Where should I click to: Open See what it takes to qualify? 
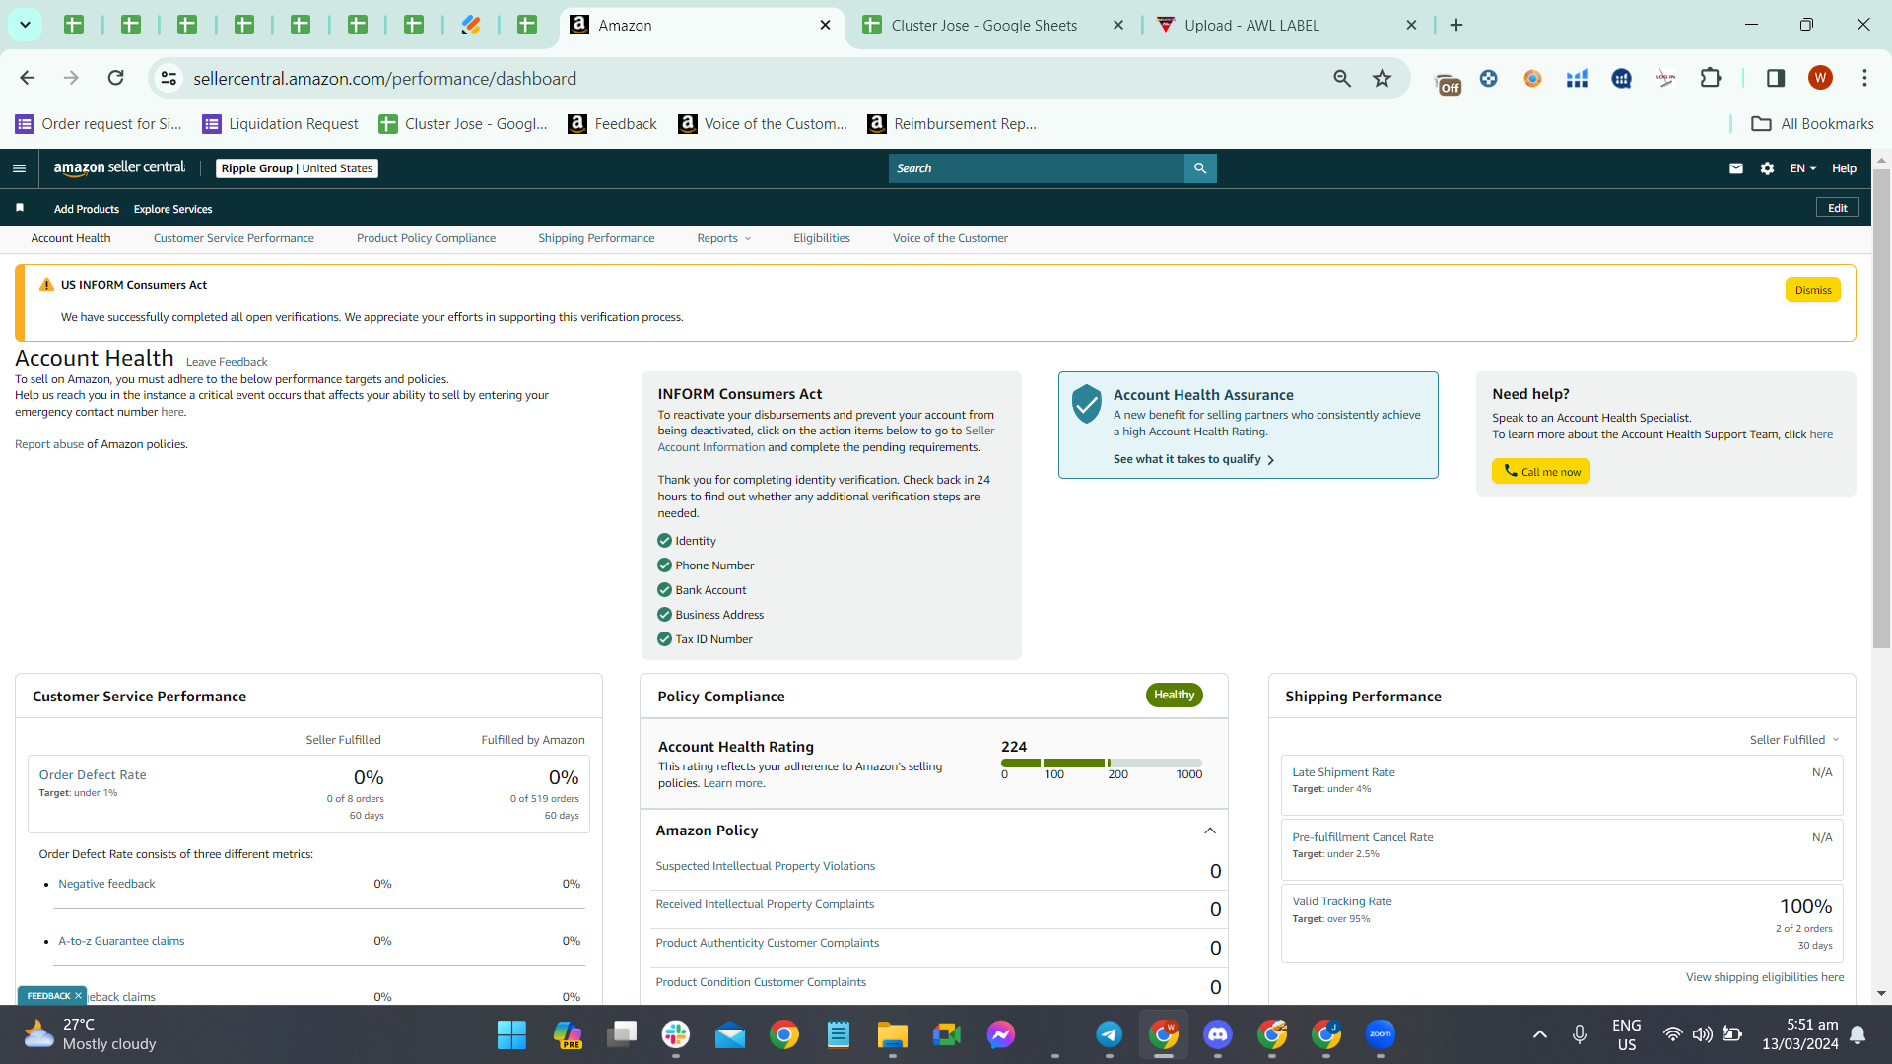[1194, 459]
